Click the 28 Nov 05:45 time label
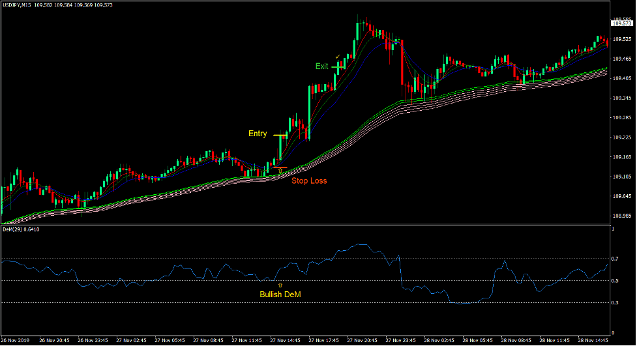The height and width of the screenshot is (346, 637). [477, 340]
